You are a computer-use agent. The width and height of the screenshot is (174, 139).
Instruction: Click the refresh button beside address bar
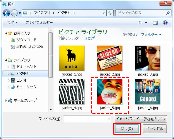click(110, 13)
